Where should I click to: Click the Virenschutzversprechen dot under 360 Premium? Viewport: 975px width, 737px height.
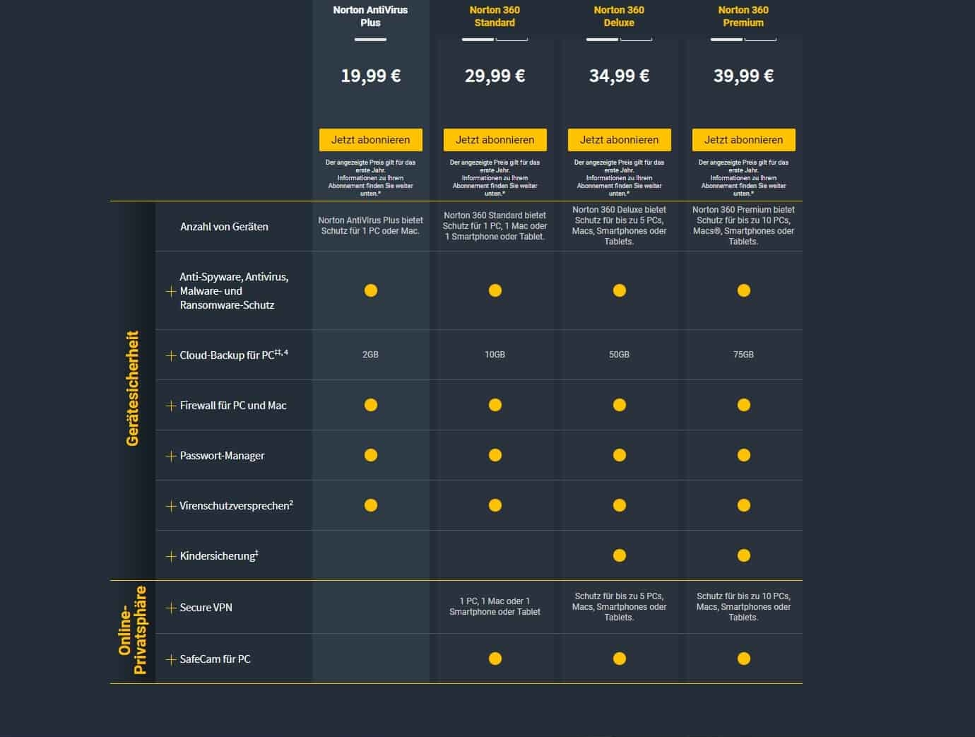pyautogui.click(x=743, y=505)
